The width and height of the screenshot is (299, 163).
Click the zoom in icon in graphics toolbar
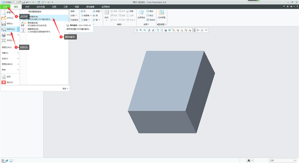pyautogui.click(x=141, y=30)
